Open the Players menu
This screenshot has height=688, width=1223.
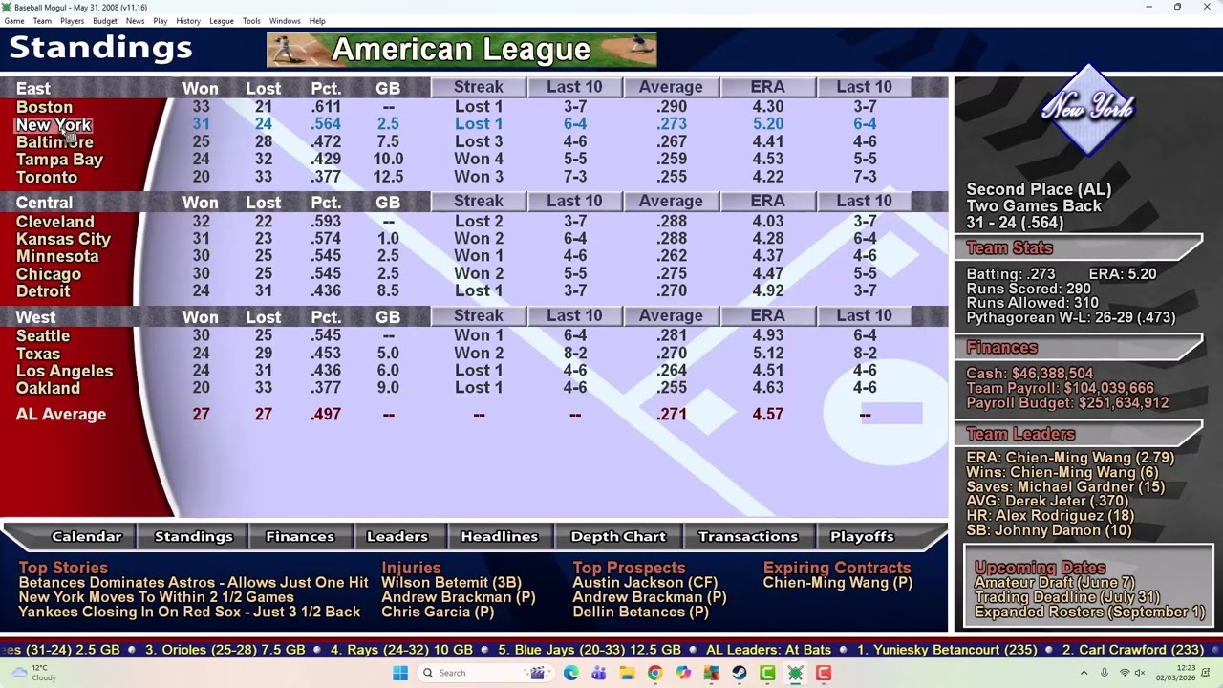coord(72,21)
